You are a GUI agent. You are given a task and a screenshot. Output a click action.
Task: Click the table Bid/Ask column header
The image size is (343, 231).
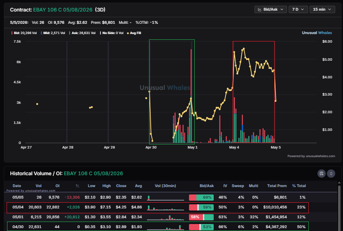click(207, 186)
